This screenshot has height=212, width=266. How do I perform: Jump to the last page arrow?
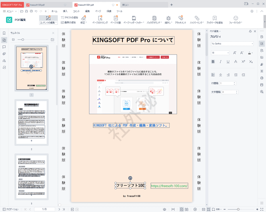click(x=64, y=209)
